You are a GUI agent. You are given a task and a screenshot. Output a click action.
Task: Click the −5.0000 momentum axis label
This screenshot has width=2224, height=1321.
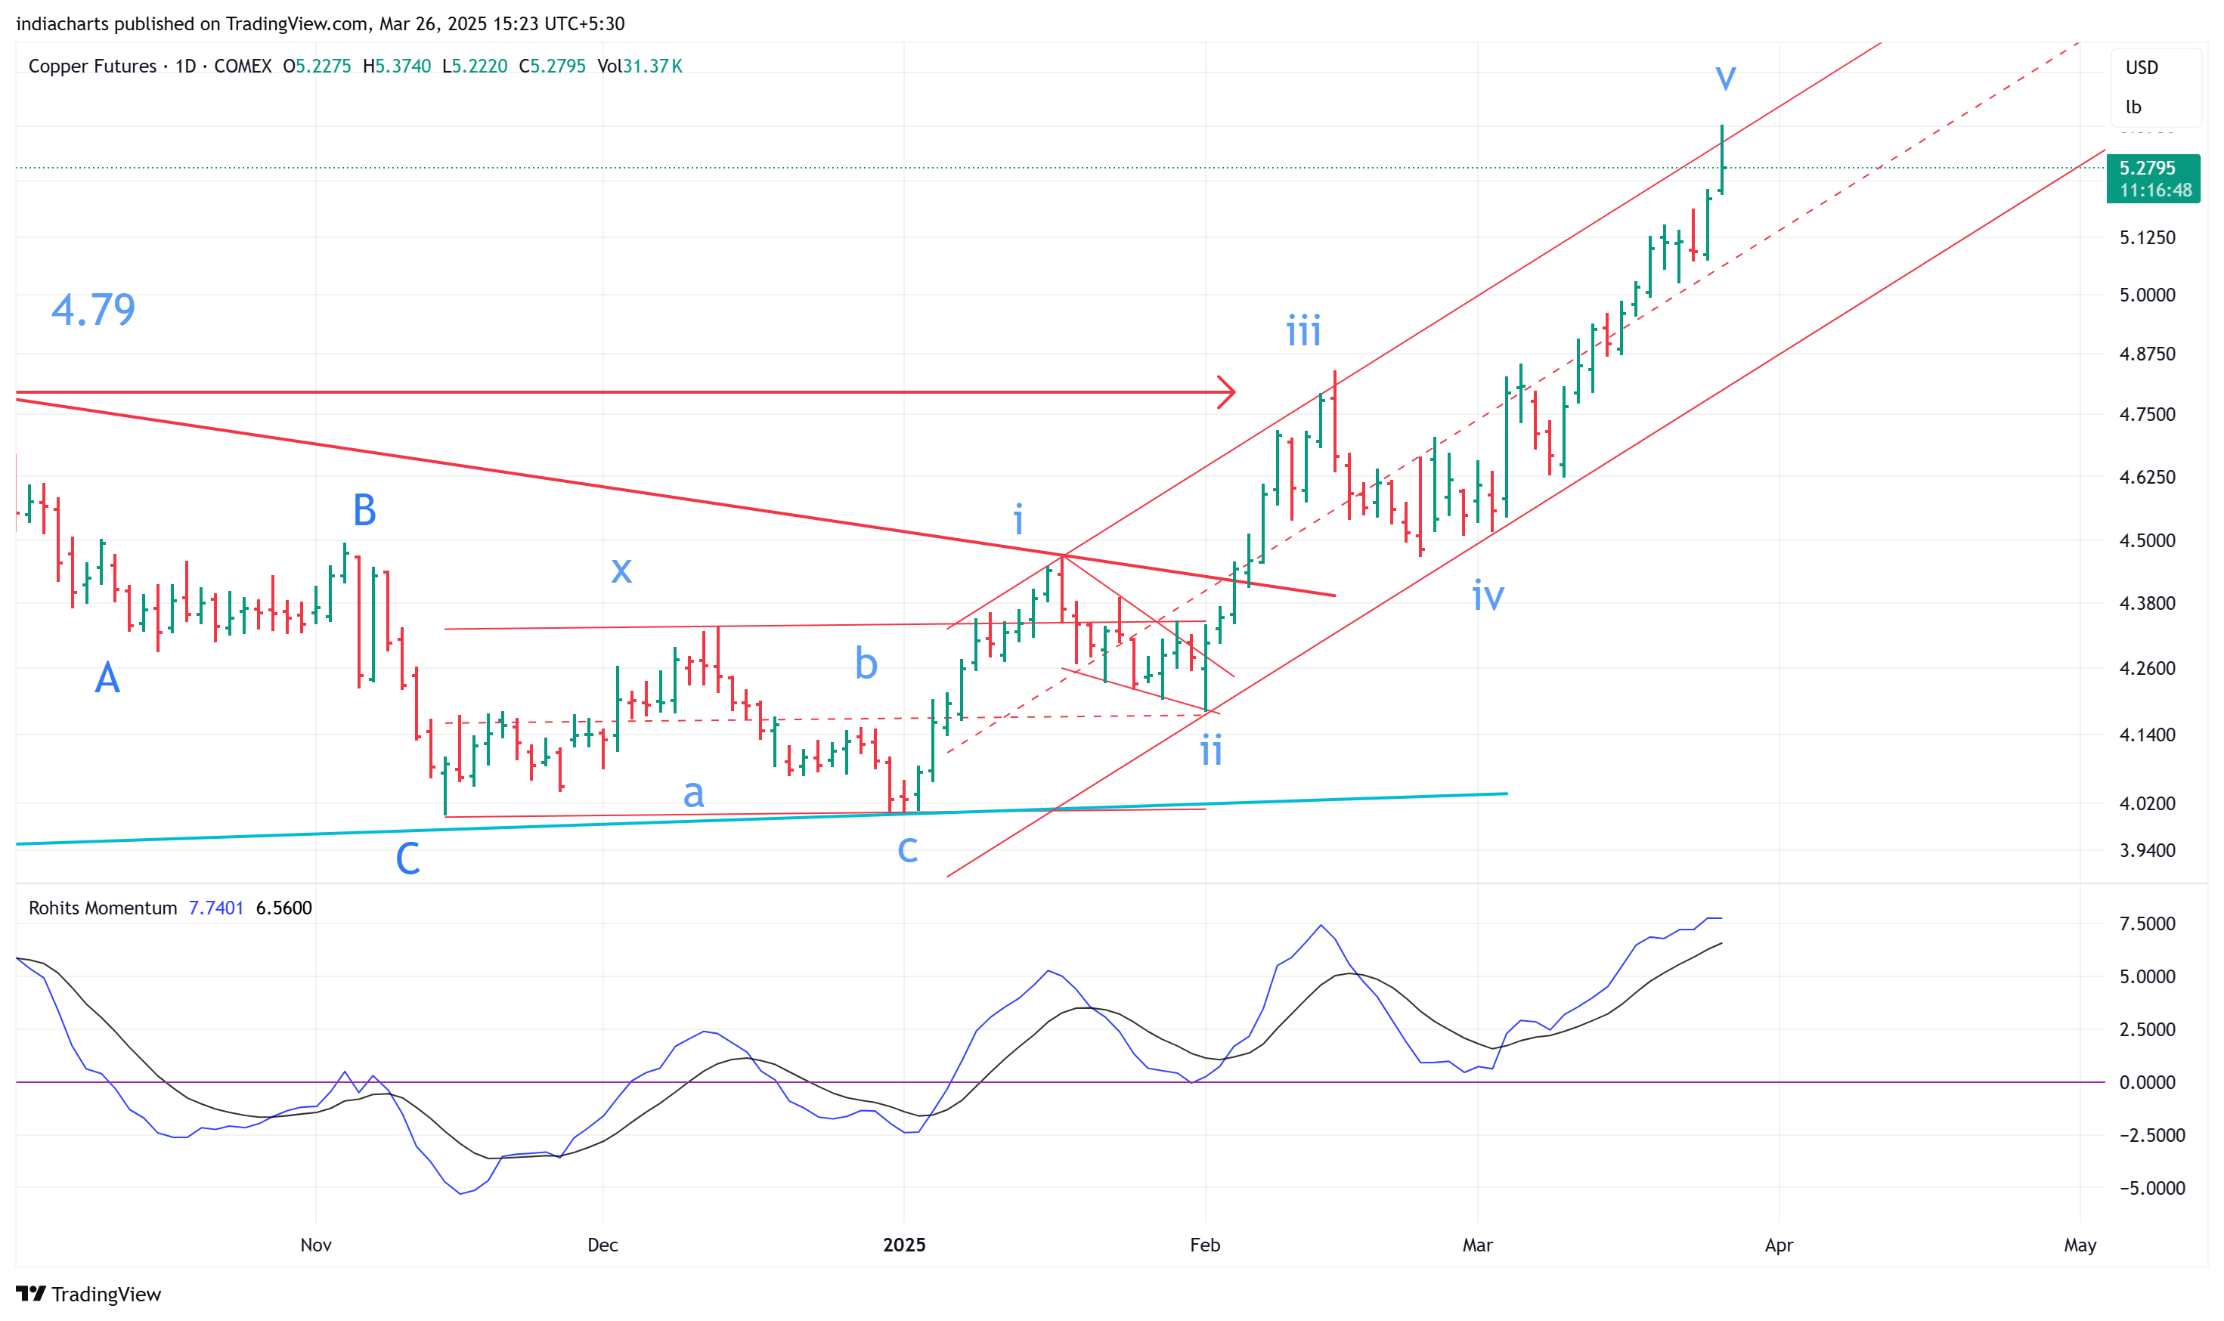[2152, 1188]
